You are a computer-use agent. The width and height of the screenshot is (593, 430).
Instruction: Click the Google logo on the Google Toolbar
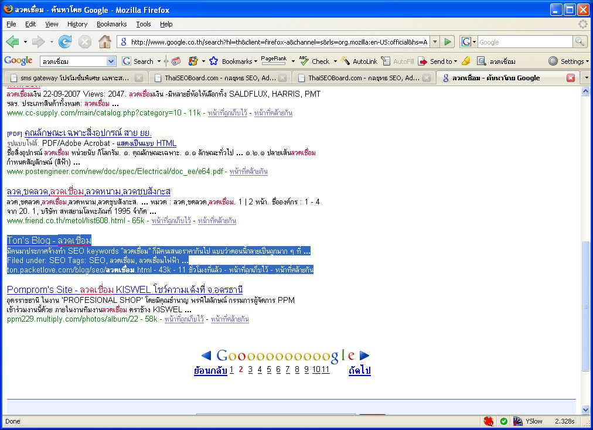[18, 61]
